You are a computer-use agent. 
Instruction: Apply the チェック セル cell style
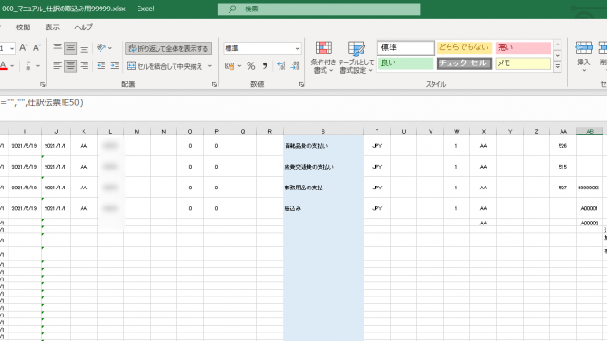[x=464, y=63]
